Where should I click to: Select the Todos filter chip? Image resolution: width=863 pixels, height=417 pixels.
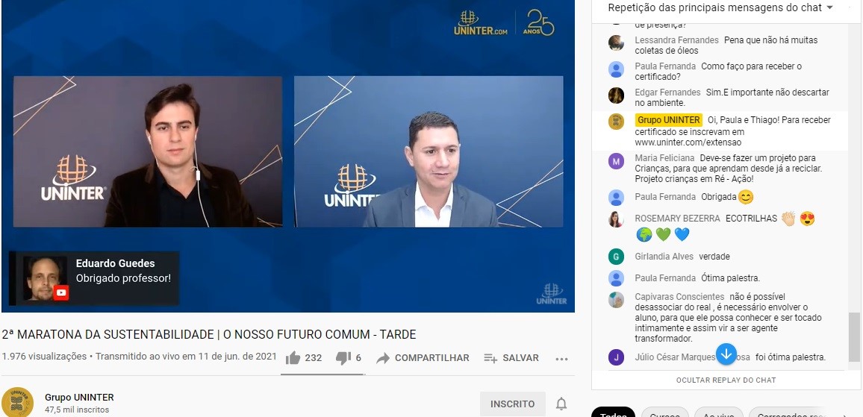(x=613, y=413)
